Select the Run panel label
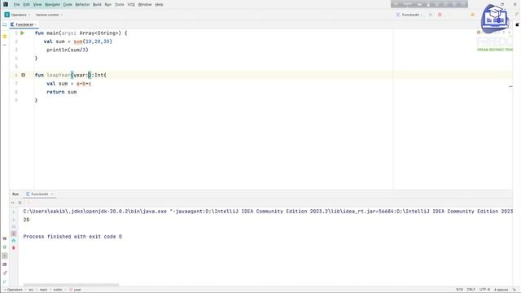 [15, 194]
